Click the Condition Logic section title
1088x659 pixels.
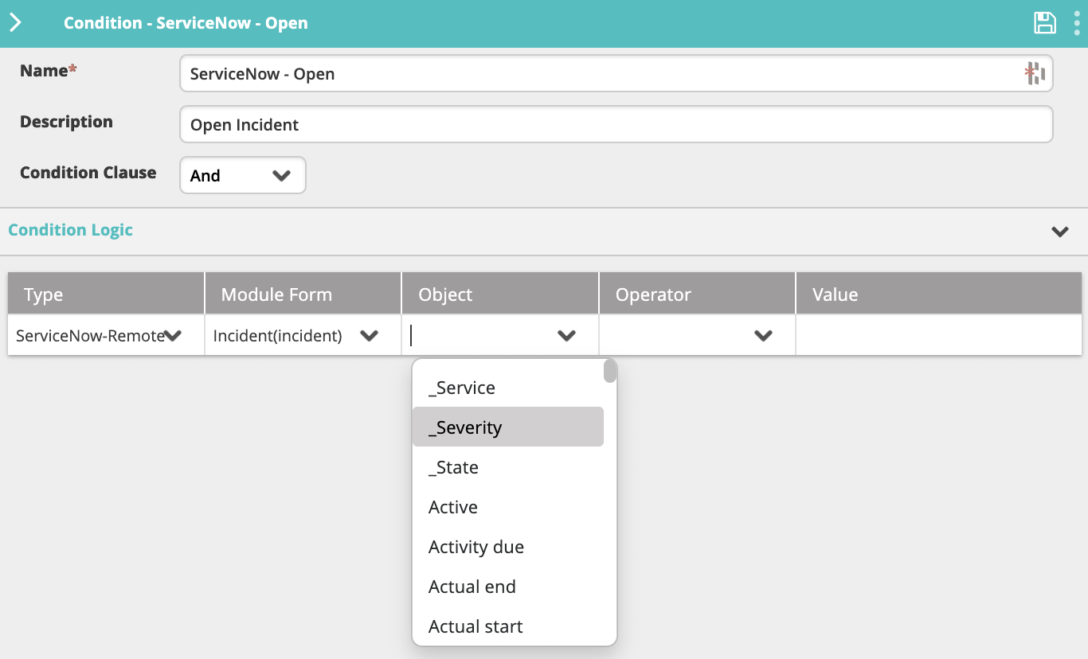(70, 230)
